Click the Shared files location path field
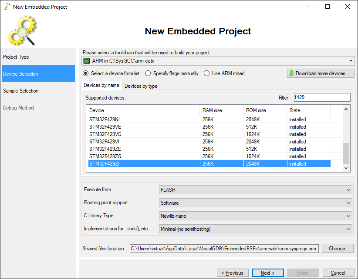The height and width of the screenshot is (279, 358). point(224,249)
